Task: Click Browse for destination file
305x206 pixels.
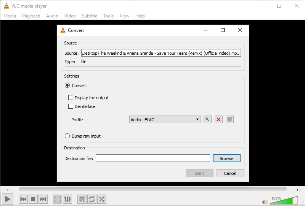Action: pos(226,158)
